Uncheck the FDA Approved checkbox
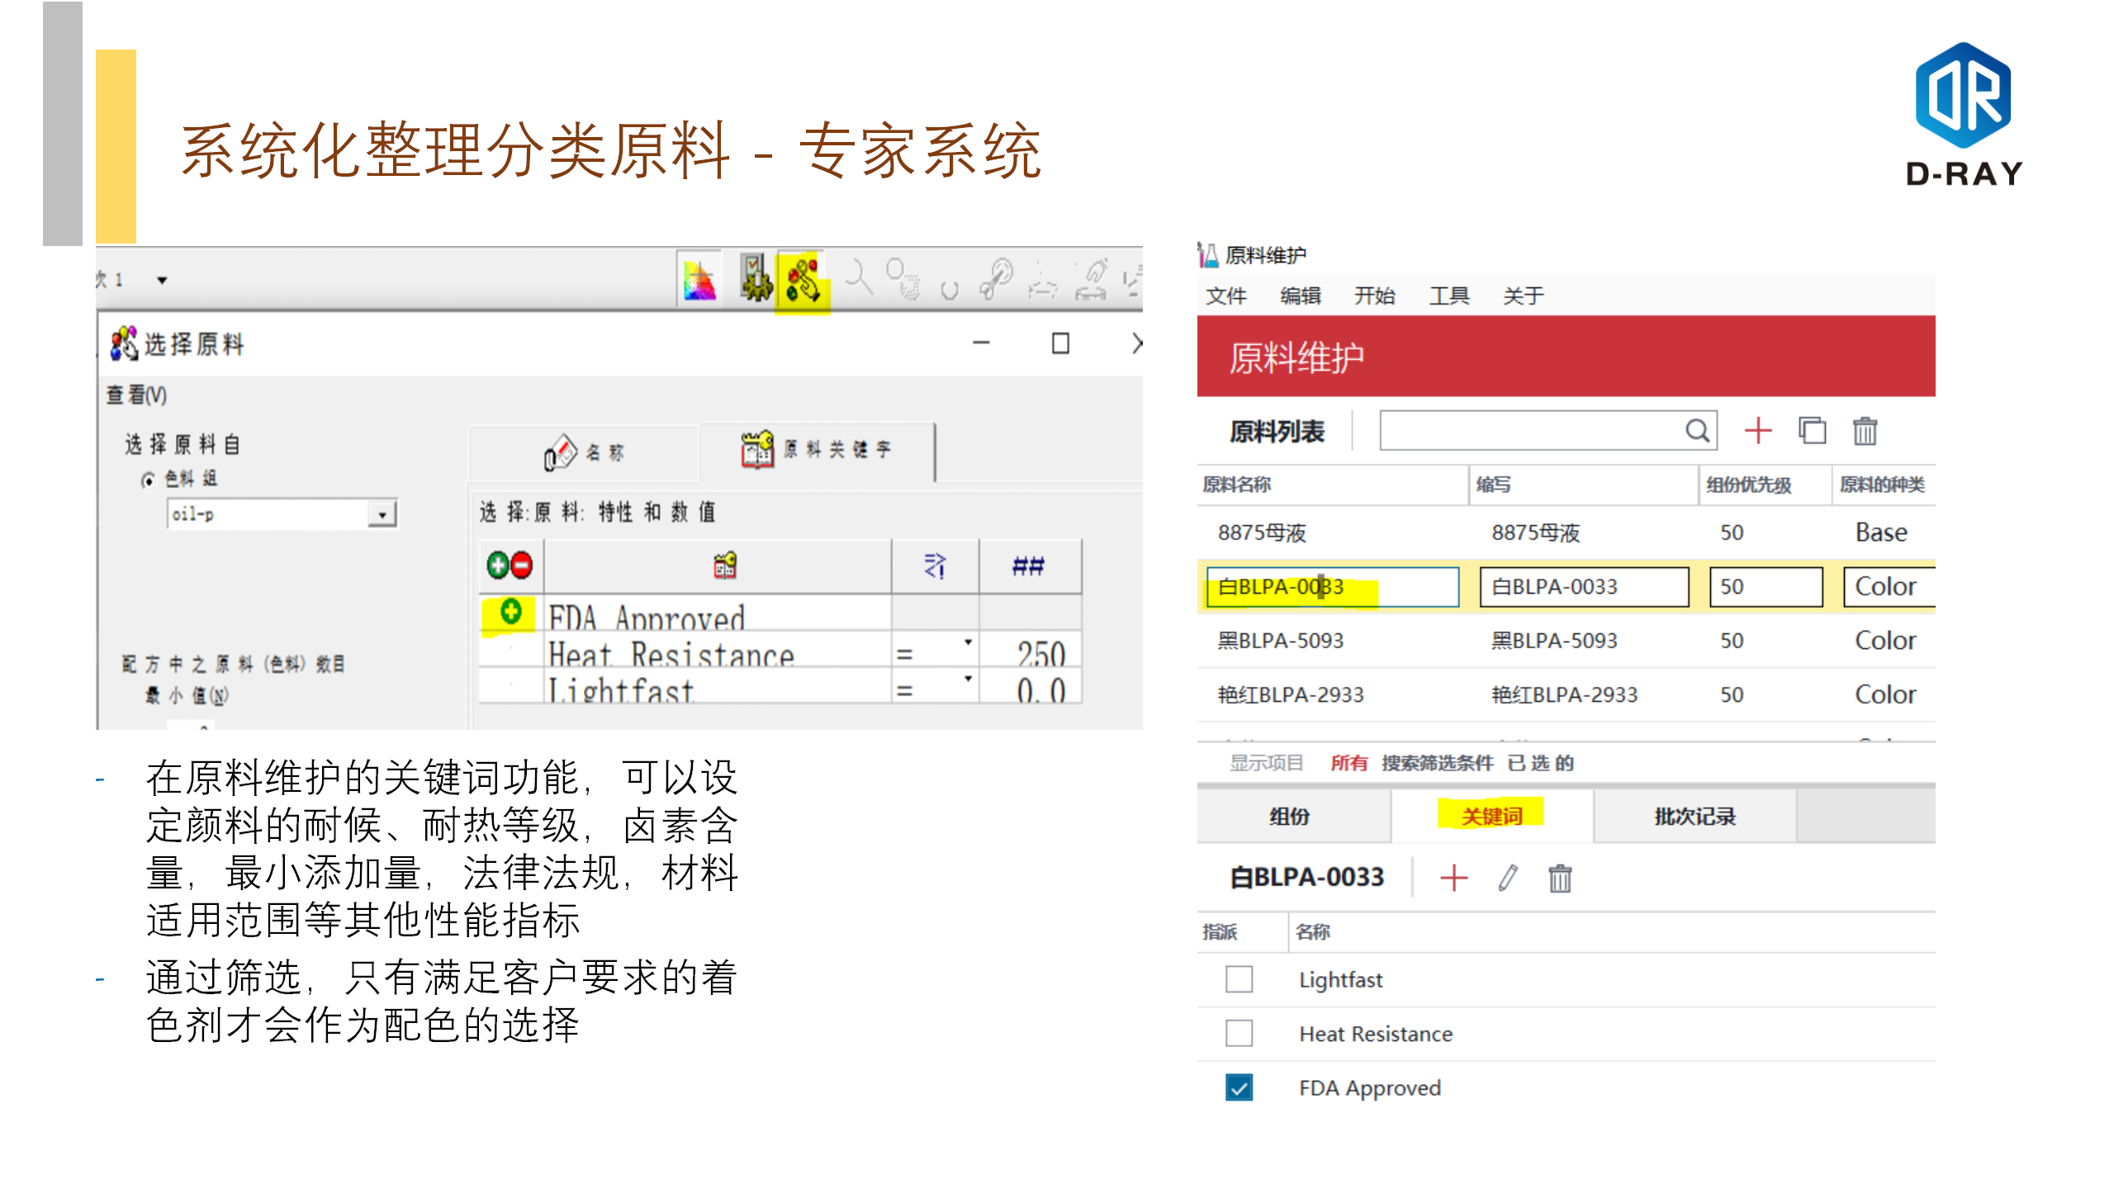2114x1189 pixels. pyautogui.click(x=1239, y=1087)
